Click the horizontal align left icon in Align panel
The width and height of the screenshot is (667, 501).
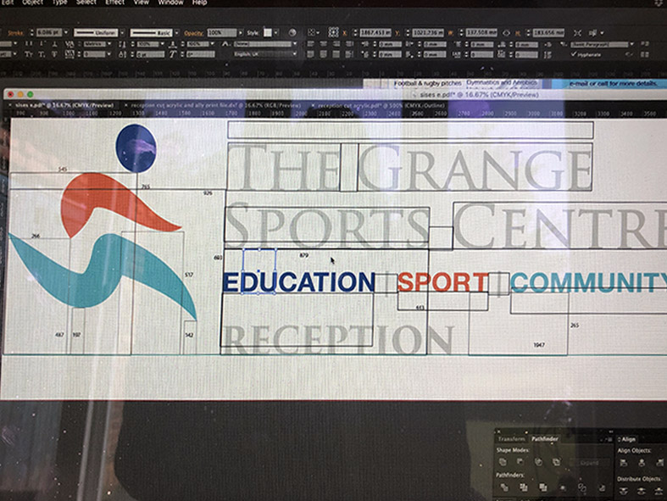(x=624, y=463)
